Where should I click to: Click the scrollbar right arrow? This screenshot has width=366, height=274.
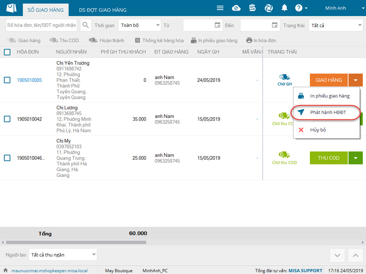pyautogui.click(x=363, y=243)
